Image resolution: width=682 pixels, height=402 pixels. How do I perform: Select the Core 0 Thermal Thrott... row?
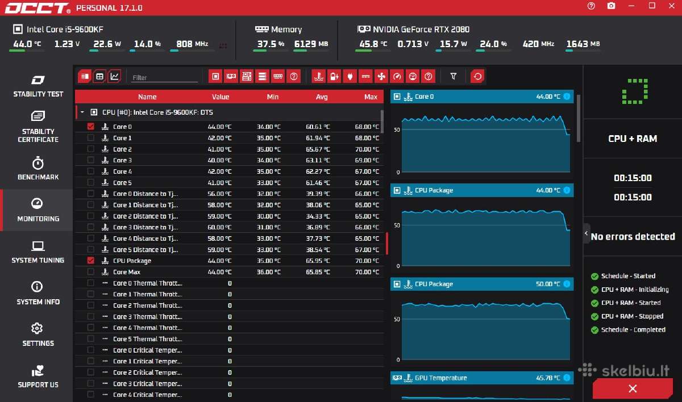point(229,283)
